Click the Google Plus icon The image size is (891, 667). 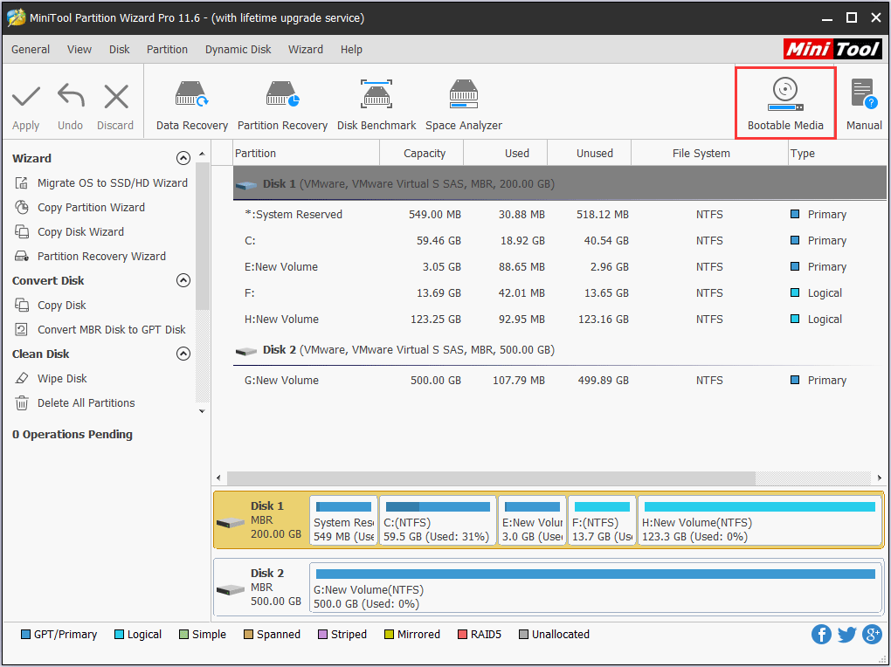(872, 635)
